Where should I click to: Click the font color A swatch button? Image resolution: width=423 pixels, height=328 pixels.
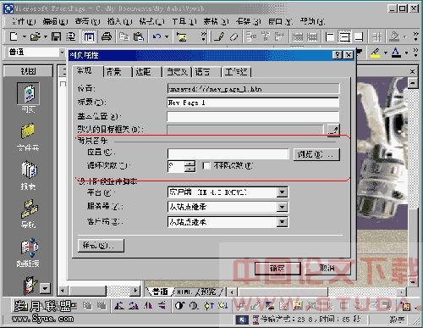396,53
